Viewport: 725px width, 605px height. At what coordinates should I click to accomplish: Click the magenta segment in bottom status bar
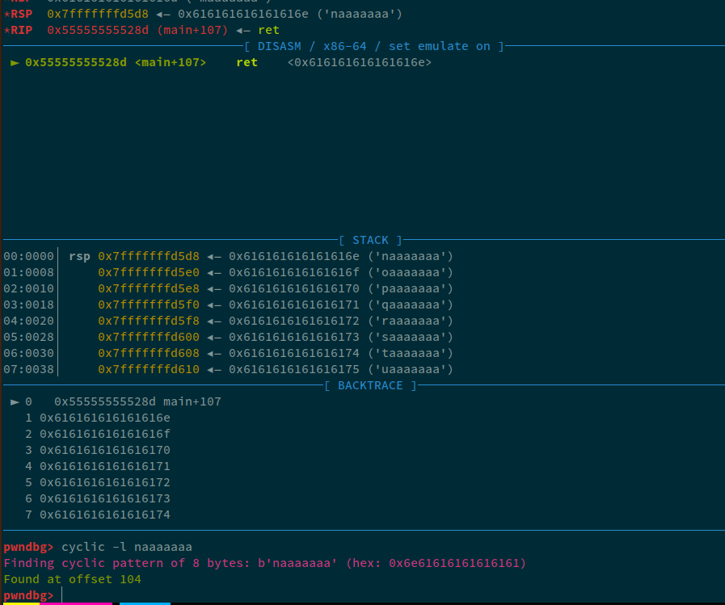76,603
